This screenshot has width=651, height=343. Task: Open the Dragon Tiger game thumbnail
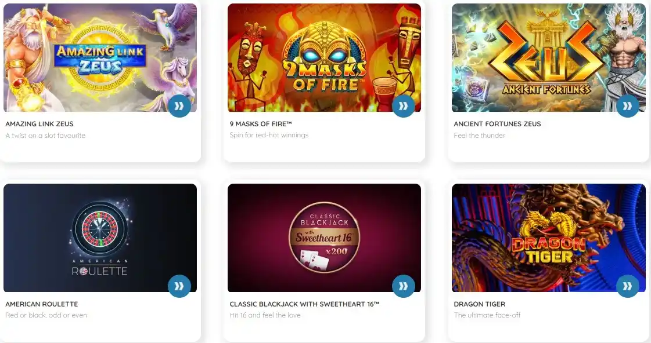pyautogui.click(x=548, y=238)
